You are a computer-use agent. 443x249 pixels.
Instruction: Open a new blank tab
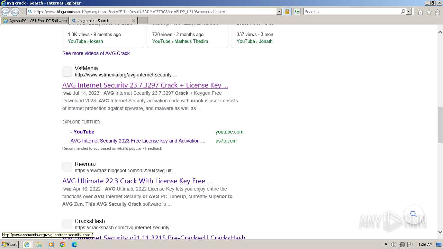coord(143,21)
